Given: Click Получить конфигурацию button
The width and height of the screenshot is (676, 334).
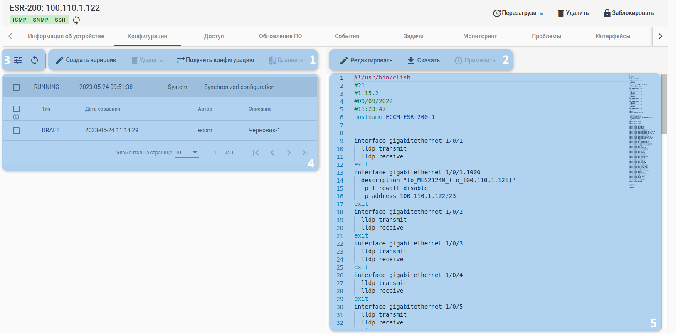Looking at the screenshot, I should click(215, 60).
